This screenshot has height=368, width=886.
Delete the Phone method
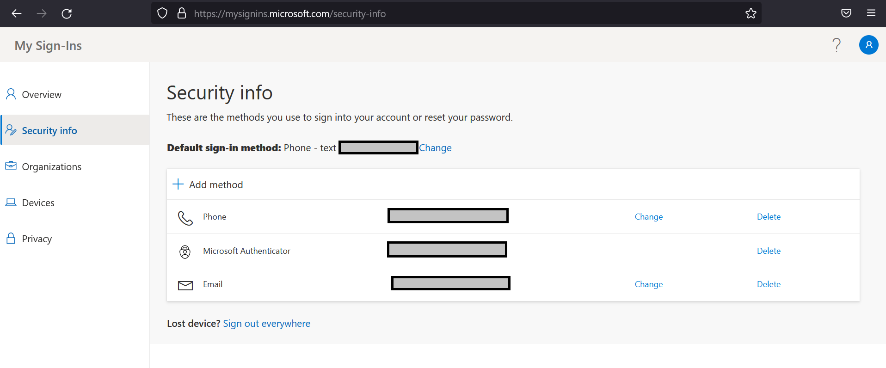click(x=769, y=217)
